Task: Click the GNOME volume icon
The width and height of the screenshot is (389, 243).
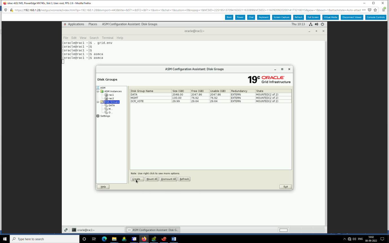Action: 317,24
